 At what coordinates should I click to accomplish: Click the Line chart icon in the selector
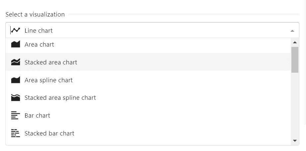(16, 30)
